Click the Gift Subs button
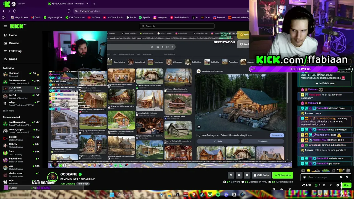 tap(261, 175)
